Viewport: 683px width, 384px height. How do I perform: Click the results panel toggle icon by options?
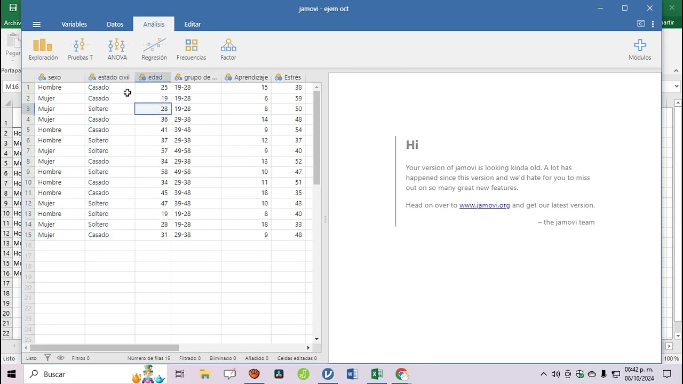641,24
